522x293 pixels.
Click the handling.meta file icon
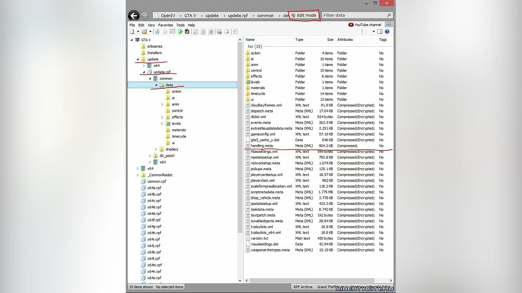point(248,146)
